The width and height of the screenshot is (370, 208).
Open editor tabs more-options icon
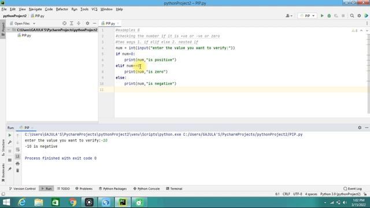[367, 23]
